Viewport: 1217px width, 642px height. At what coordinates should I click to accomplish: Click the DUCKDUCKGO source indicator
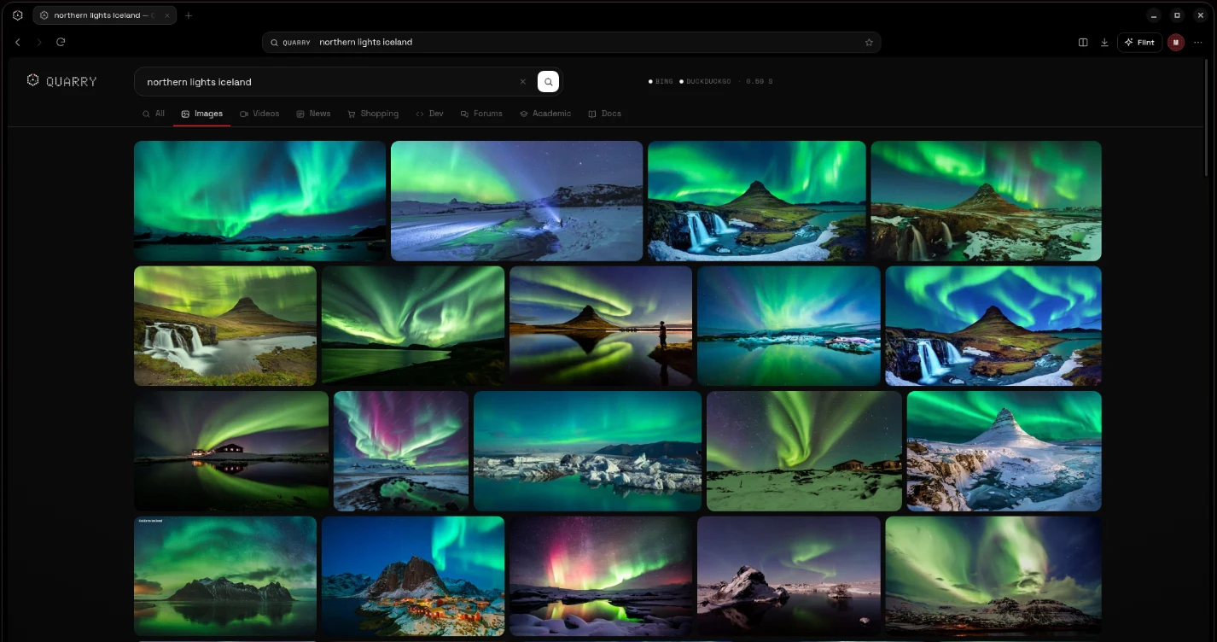705,82
